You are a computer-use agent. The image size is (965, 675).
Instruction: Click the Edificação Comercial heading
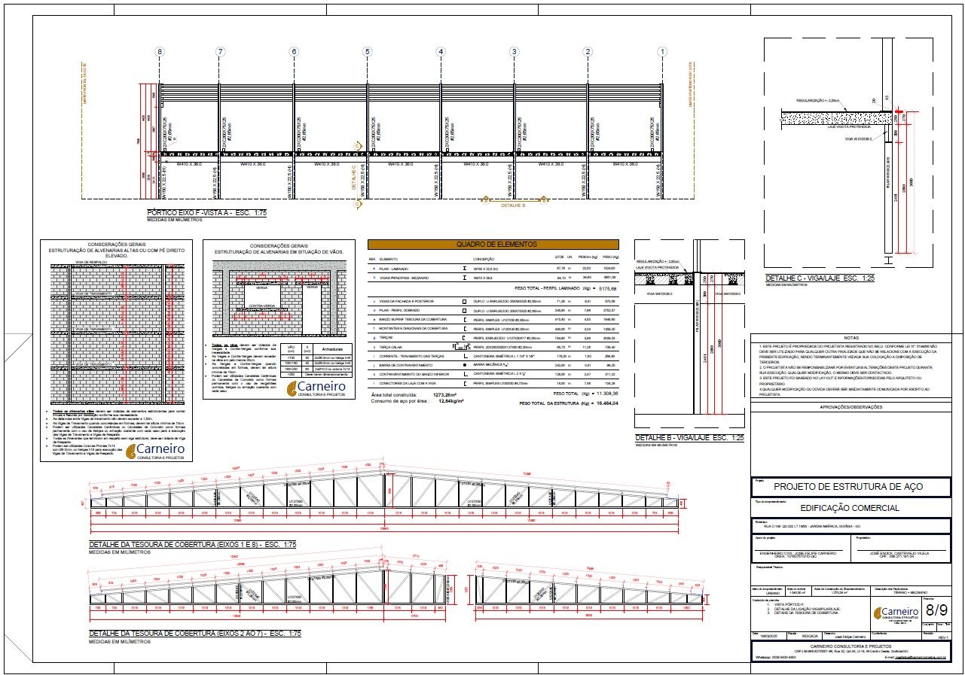(848, 508)
